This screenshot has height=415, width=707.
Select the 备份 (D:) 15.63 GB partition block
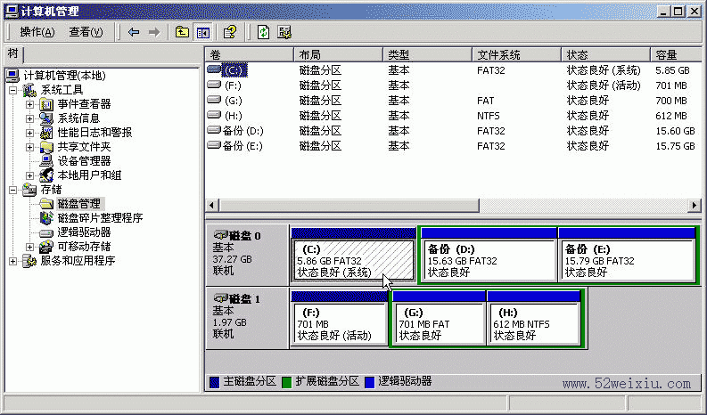coord(489,255)
